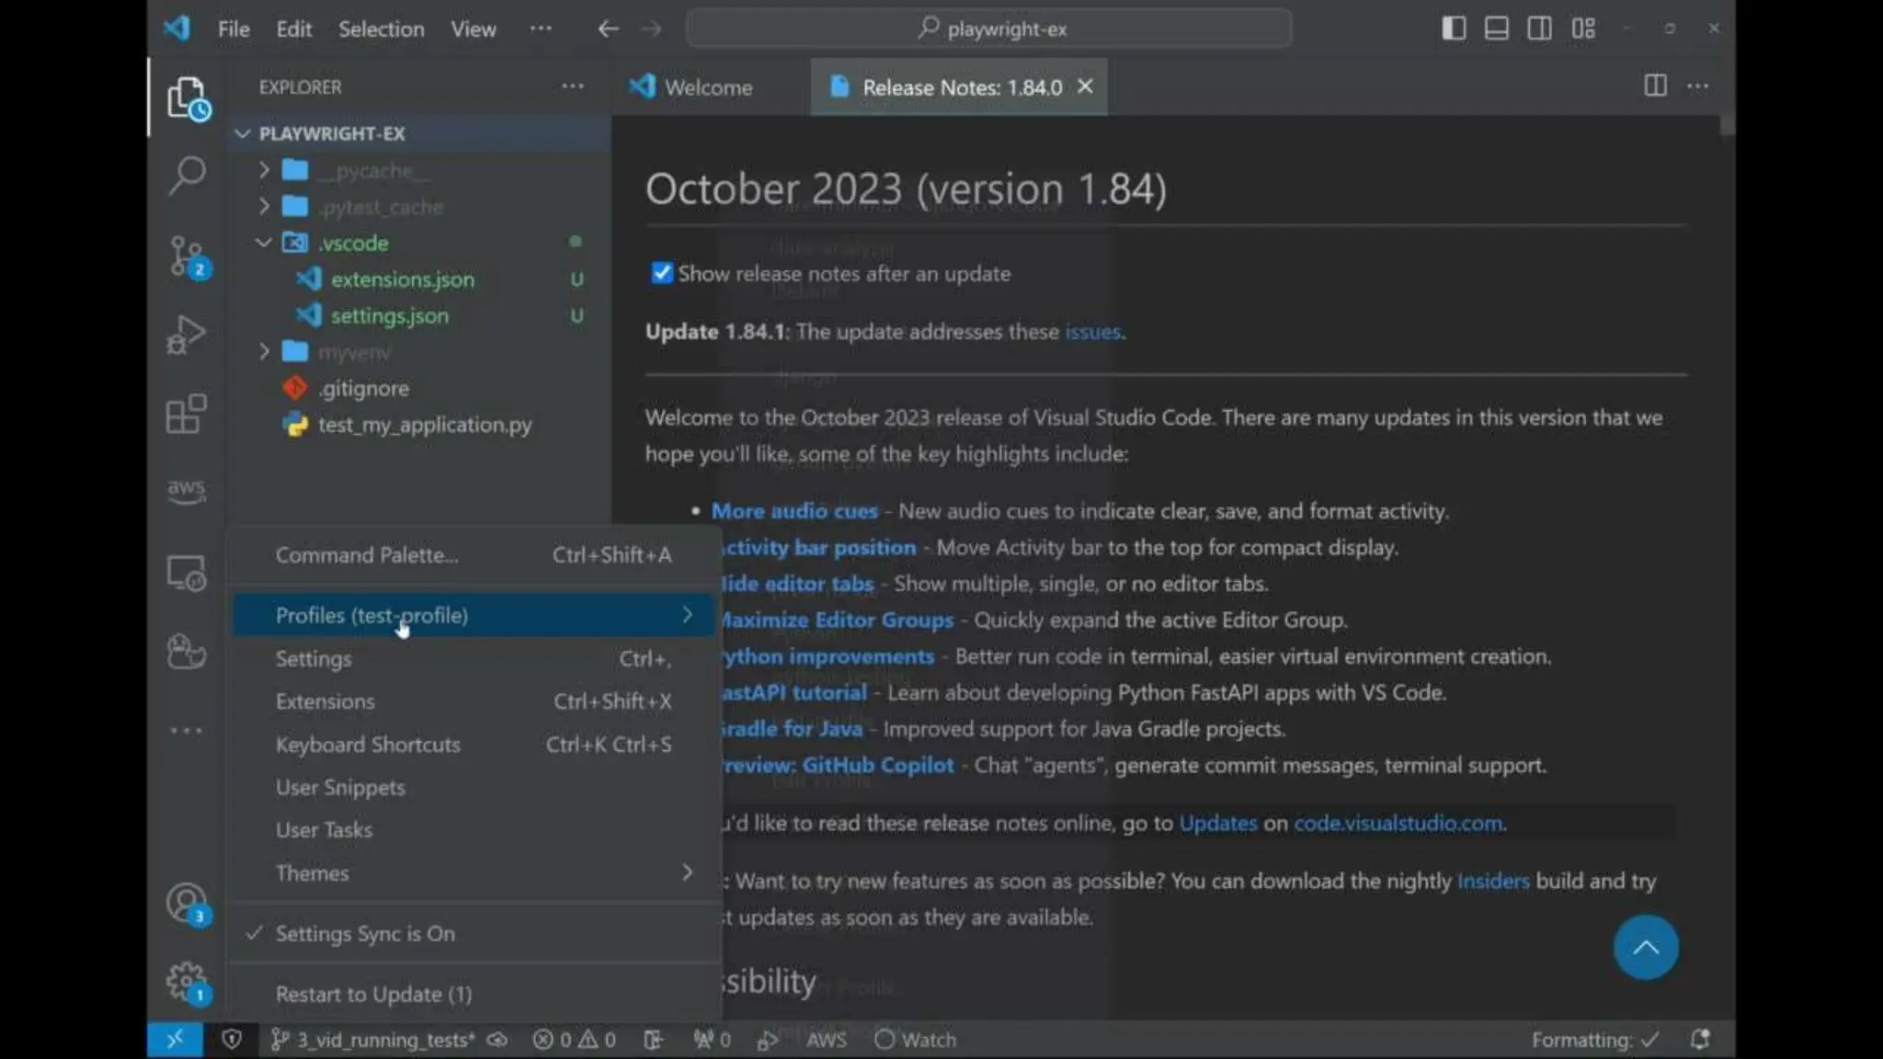This screenshot has height=1059, width=1883.
Task: Click the split editor right icon
Action: 1655,86
